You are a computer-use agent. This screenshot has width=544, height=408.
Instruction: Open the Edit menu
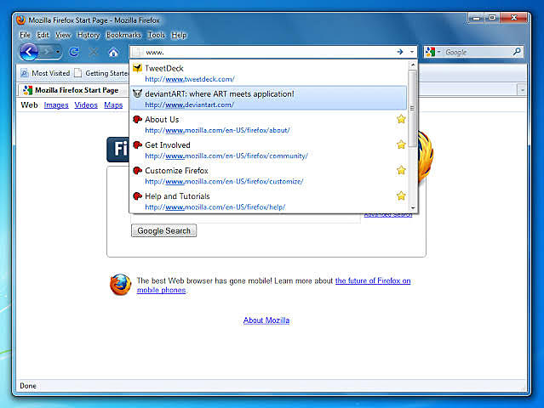coord(43,35)
